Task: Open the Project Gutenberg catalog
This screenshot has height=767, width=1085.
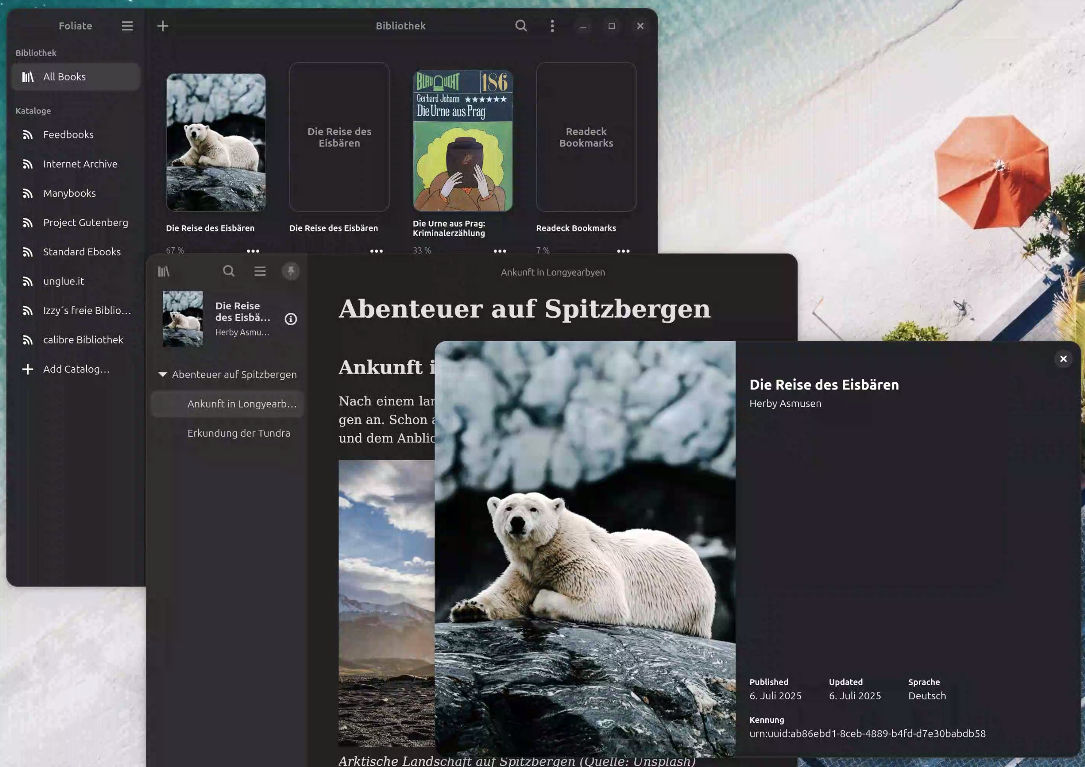Action: coord(85,222)
